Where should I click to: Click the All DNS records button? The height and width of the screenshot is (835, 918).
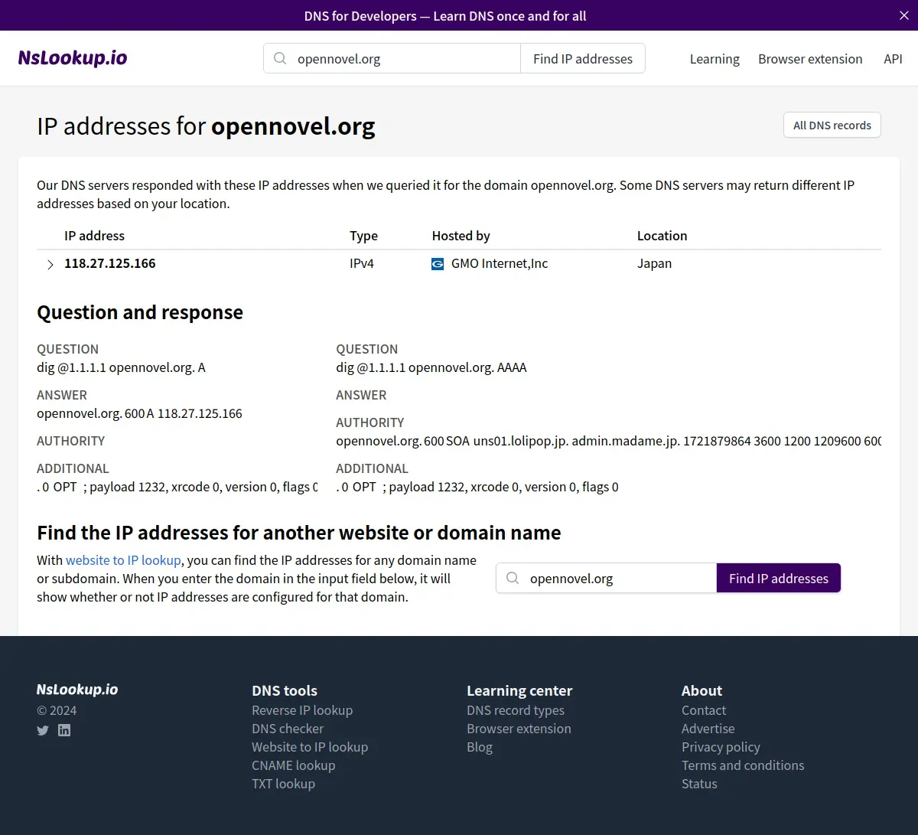(x=832, y=126)
